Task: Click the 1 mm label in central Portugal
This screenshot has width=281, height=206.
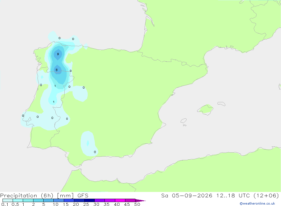Action: (x=54, y=102)
